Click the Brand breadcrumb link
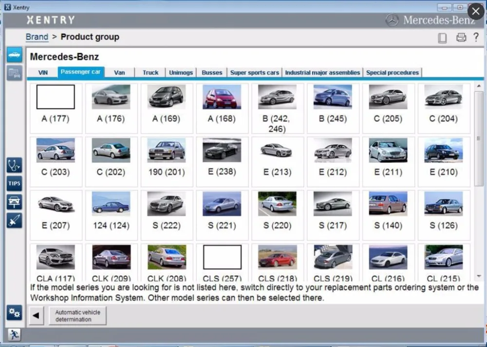This screenshot has height=347, width=487. (x=37, y=37)
